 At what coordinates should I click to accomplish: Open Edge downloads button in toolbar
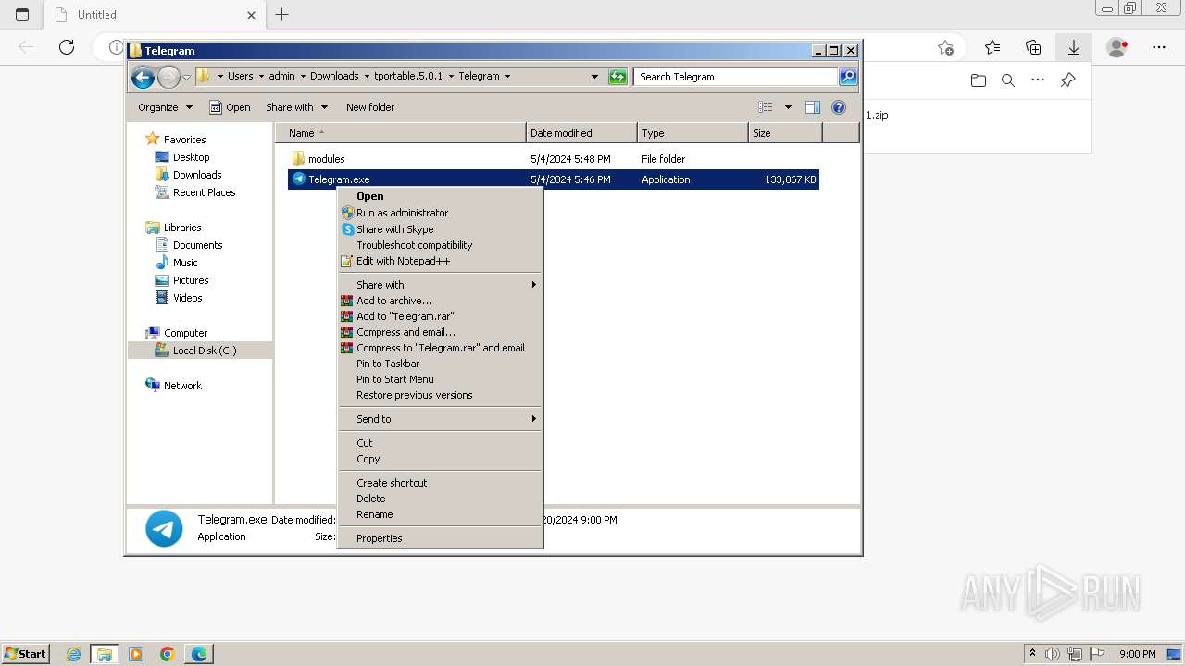click(x=1074, y=47)
